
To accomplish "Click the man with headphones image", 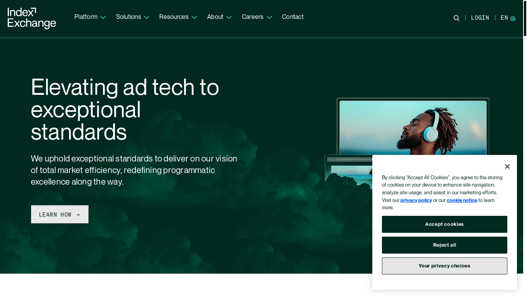I will point(413,128).
